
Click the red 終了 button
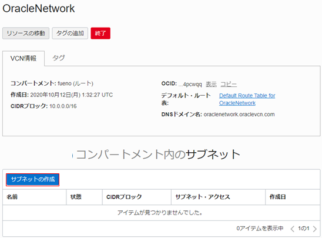pos(100,33)
